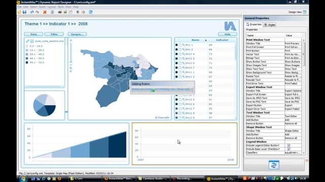Click the Print Button value field
The image size is (325, 182).
pyautogui.click(x=292, y=51)
